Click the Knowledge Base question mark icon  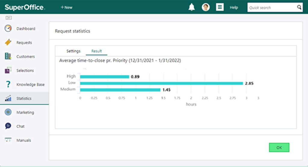(x=8, y=84)
